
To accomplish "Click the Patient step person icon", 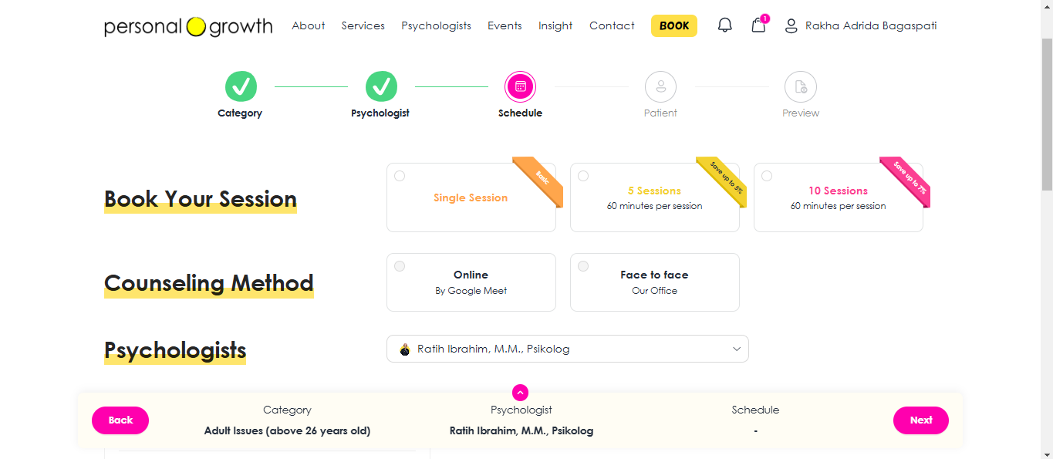I will tap(660, 86).
